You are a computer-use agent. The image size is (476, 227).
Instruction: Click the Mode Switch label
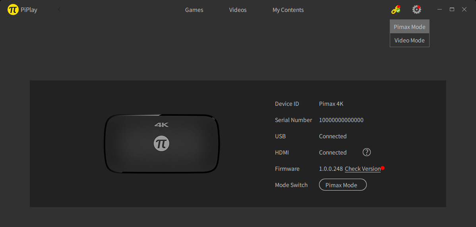tap(291, 185)
